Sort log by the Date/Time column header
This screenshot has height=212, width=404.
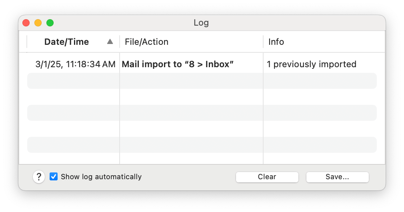pos(66,42)
